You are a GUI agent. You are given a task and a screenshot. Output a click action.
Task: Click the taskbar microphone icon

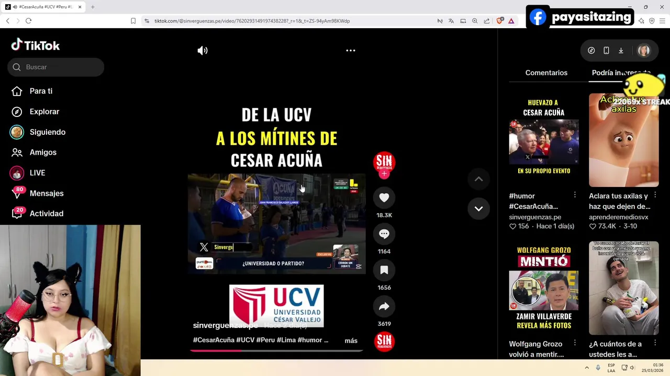pos(598,368)
